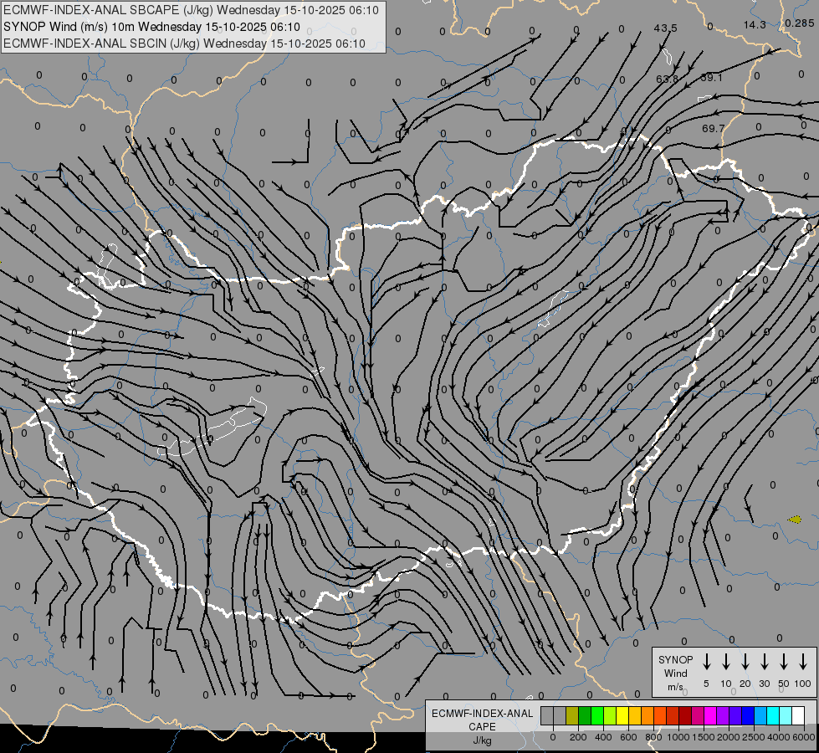Click the 2000 tick label in CAPE legend

[729, 737]
